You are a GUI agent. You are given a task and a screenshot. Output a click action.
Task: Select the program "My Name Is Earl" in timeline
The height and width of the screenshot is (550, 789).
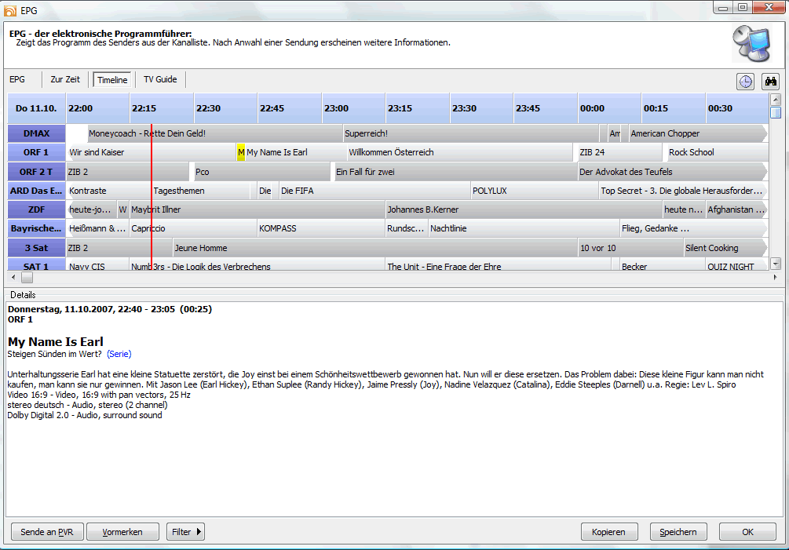(295, 152)
